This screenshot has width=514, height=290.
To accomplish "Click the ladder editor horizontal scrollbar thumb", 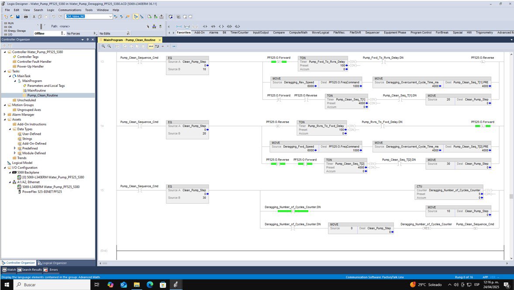I will 105,263.
